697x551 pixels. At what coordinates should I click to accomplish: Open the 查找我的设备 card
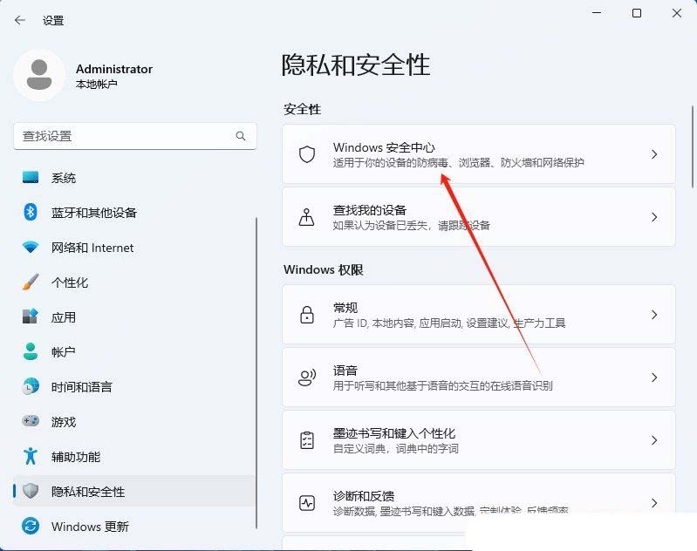click(x=479, y=217)
